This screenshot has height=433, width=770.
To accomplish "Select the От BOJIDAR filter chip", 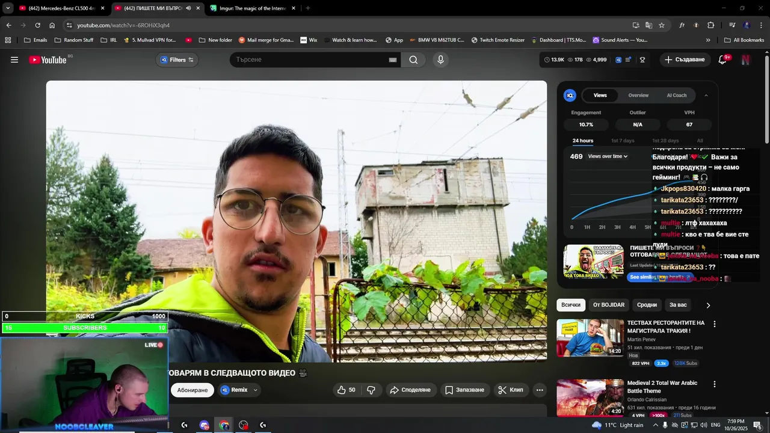I will (609, 305).
